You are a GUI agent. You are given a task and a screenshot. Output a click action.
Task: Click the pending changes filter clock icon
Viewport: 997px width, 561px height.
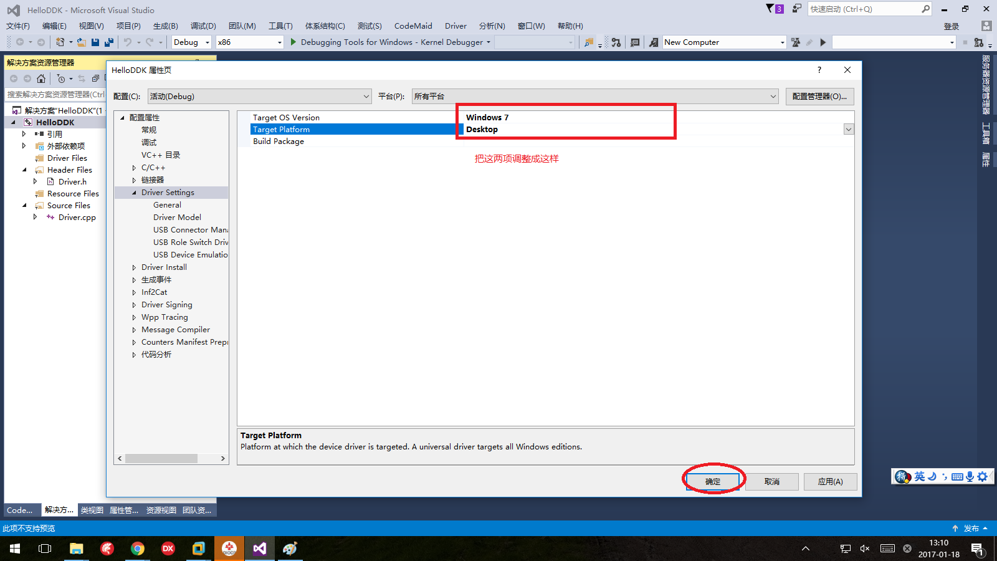[61, 79]
